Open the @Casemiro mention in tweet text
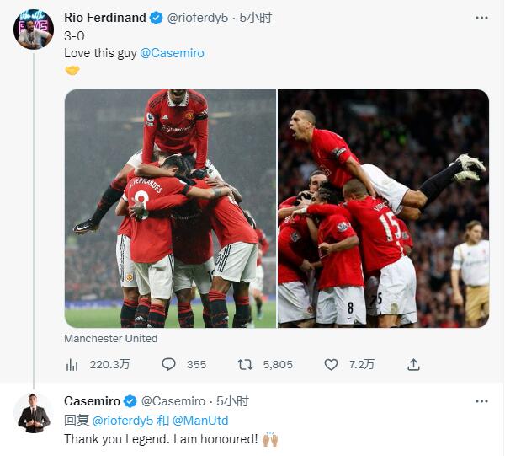This screenshot has height=456, width=505. (172, 53)
